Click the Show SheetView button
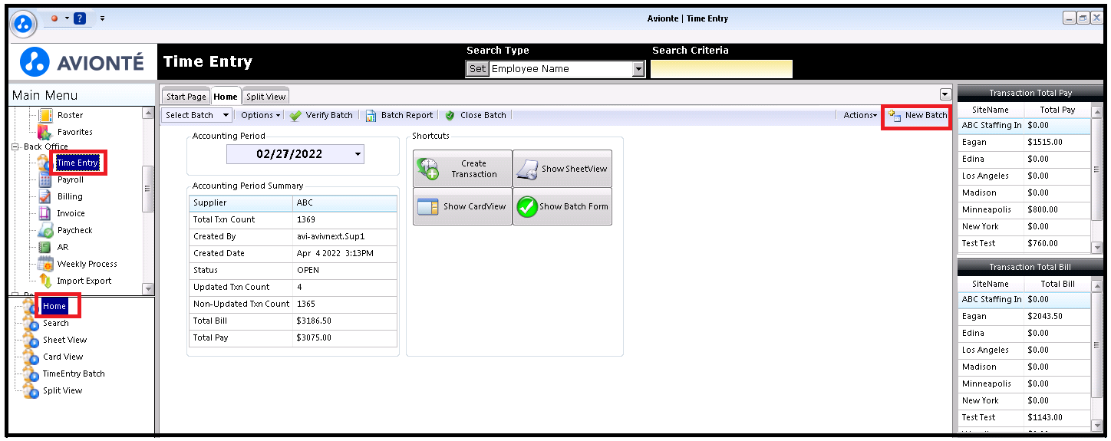 coord(562,169)
